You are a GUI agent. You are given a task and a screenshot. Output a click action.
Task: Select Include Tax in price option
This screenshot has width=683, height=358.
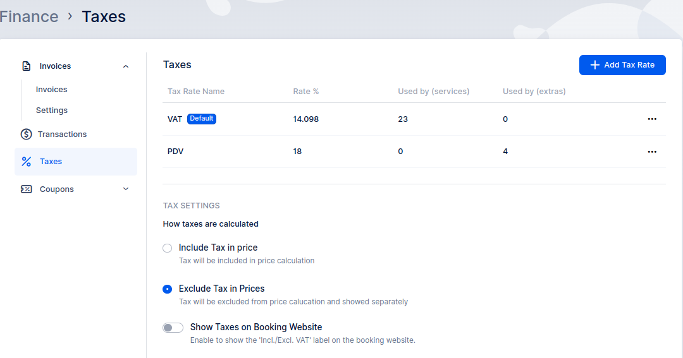[x=168, y=248]
